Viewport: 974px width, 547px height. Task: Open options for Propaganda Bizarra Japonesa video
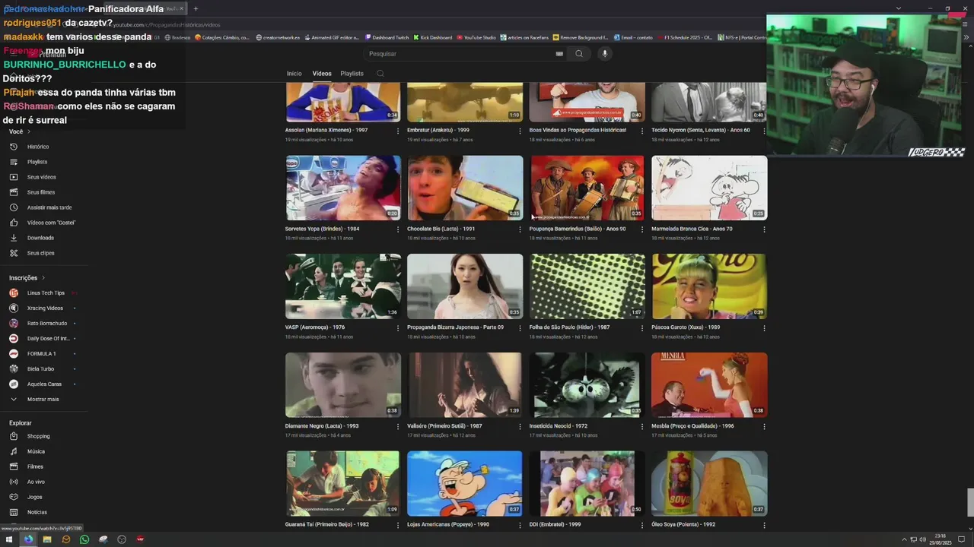[x=520, y=328]
